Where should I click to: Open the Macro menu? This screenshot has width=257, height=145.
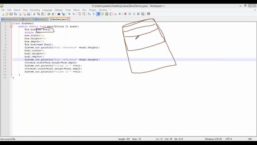tap(76, 10)
